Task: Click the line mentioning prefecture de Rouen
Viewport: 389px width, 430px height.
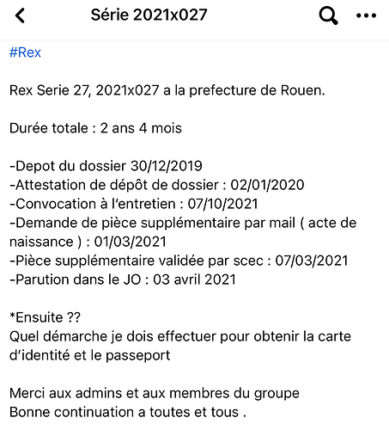Action: tap(167, 90)
